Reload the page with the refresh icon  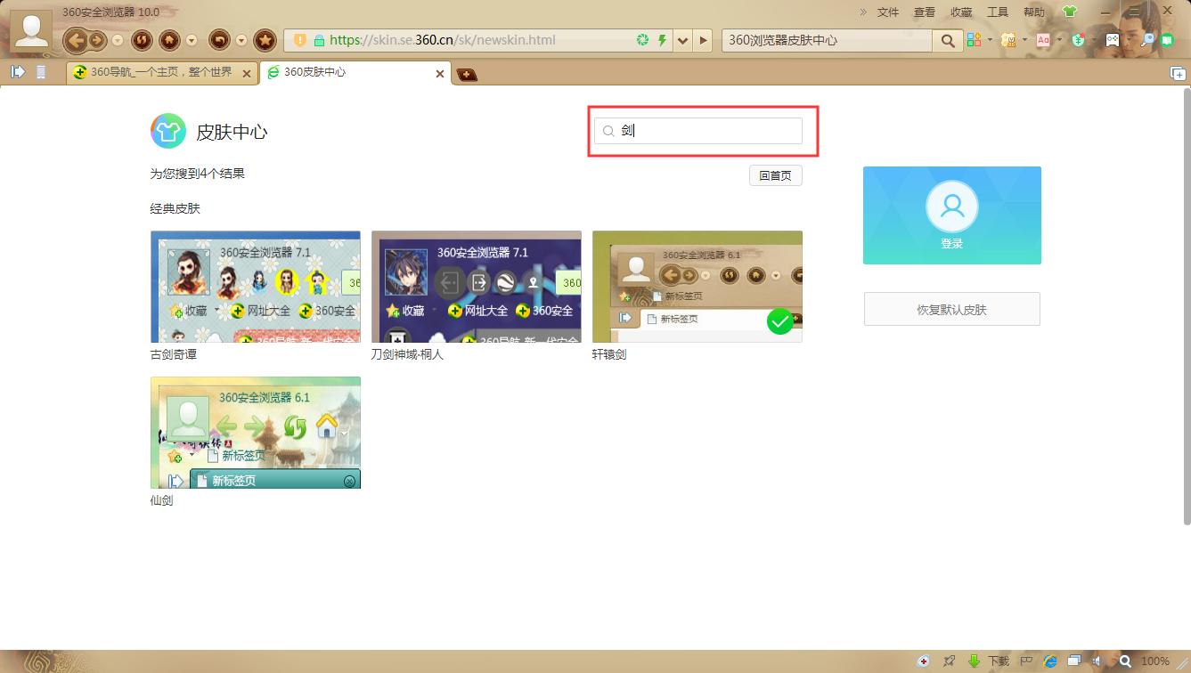tap(142, 40)
